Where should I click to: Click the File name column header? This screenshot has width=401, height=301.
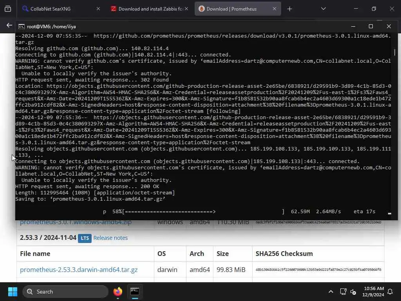click(35, 254)
